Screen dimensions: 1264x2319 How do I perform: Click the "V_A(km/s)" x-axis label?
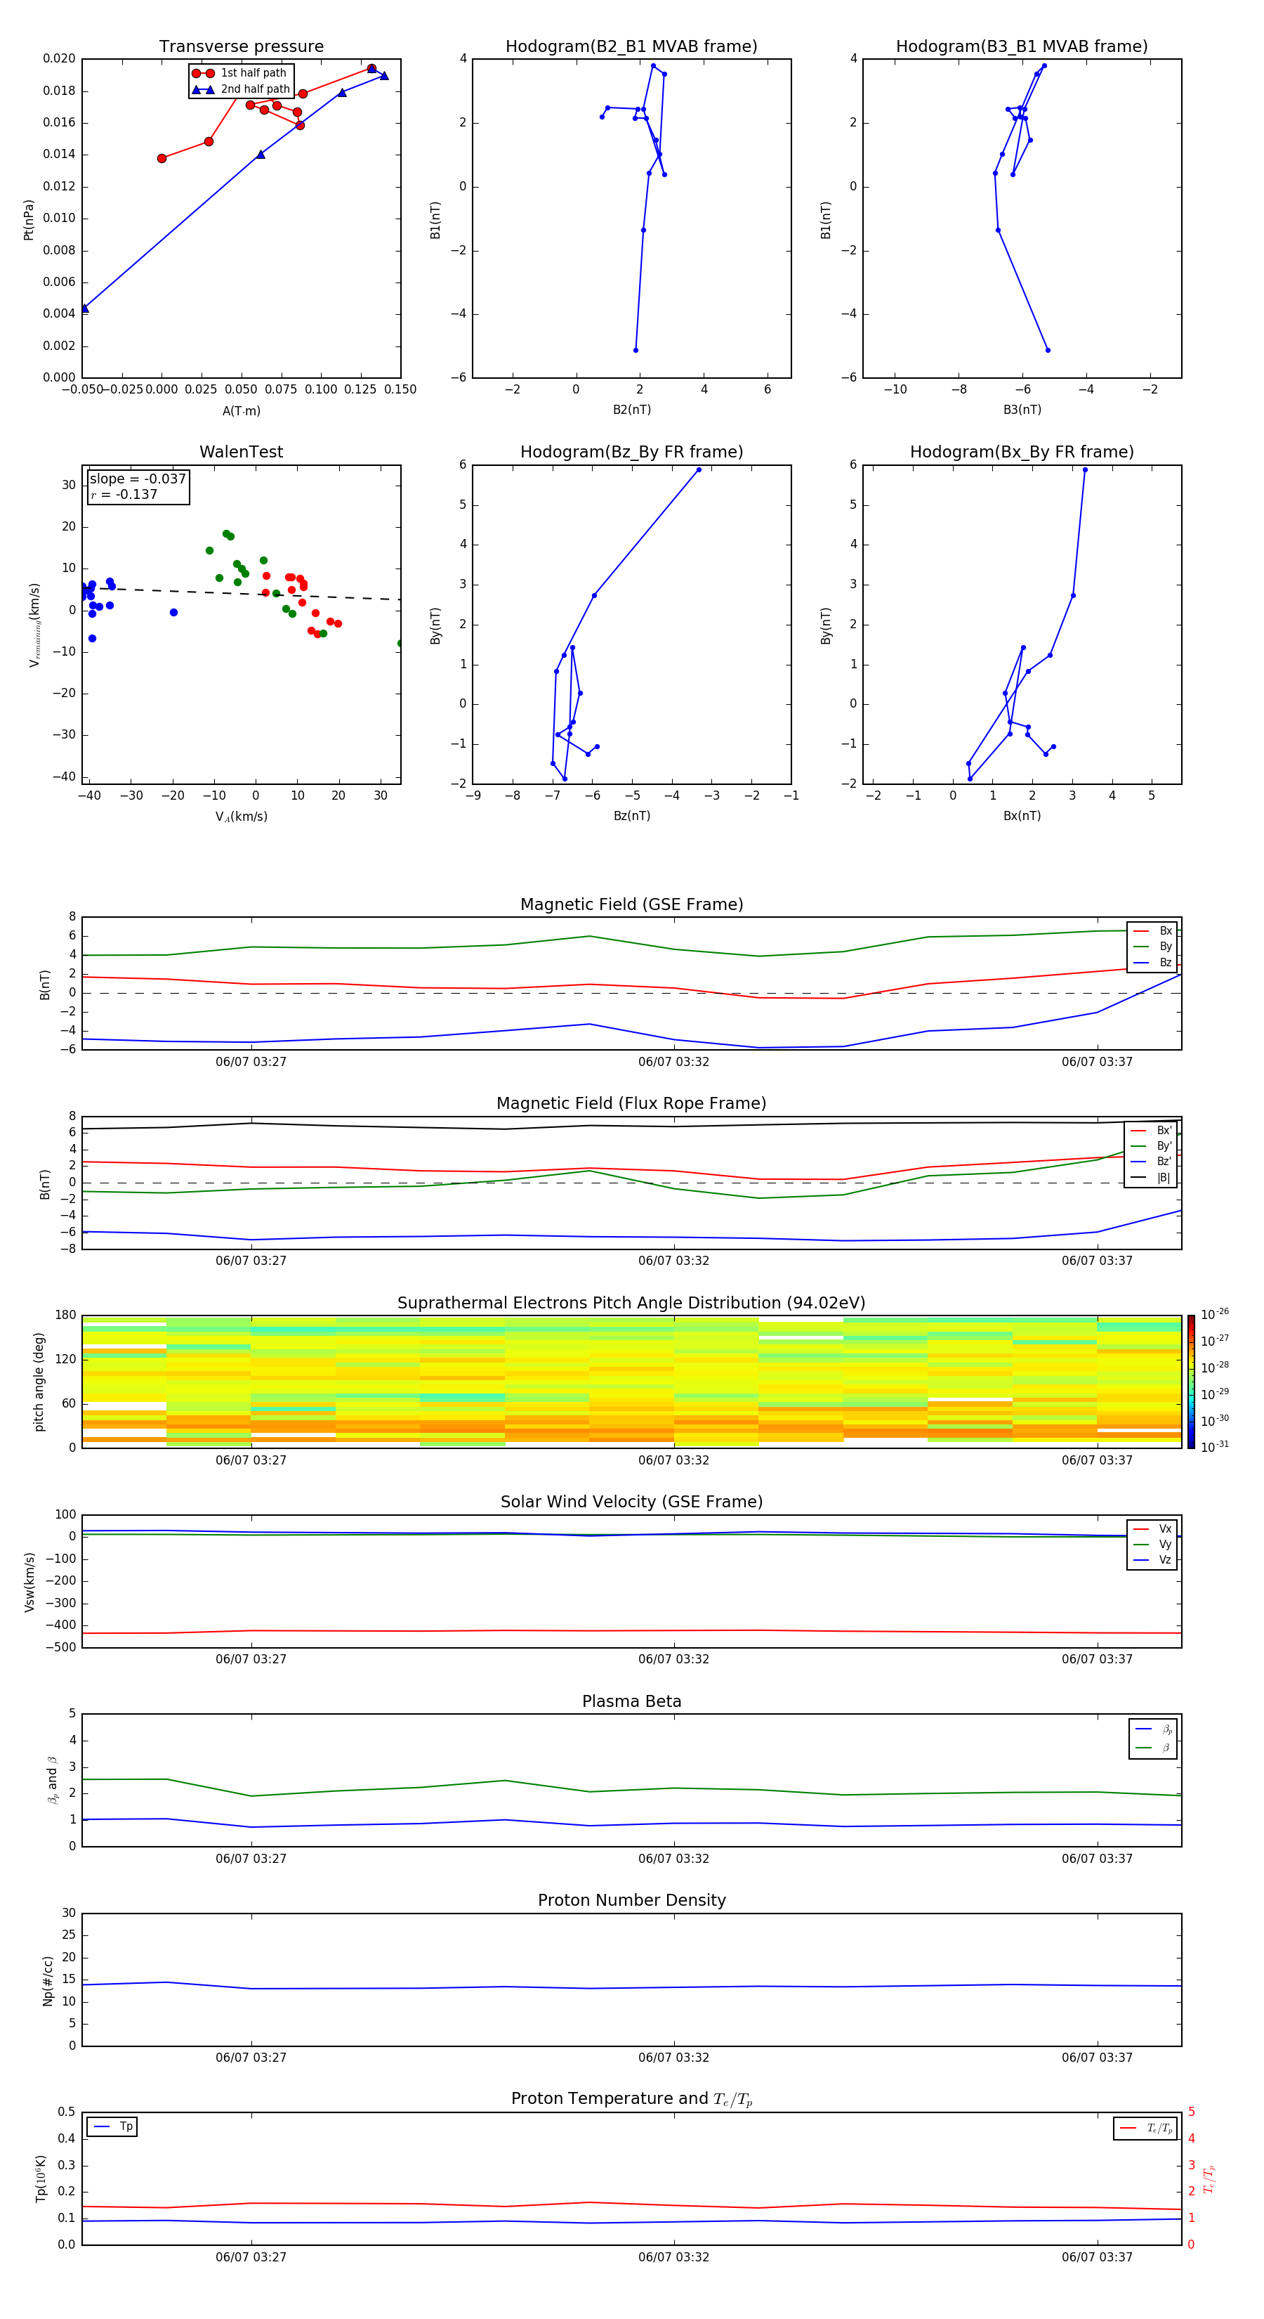241,817
